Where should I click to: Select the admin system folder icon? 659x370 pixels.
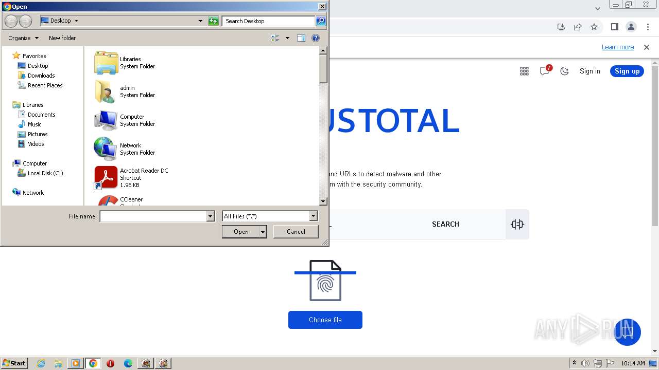[106, 91]
